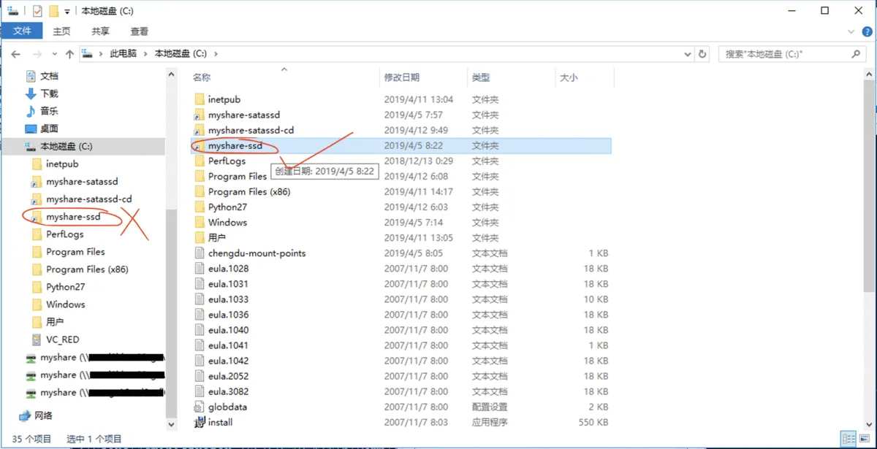Click the navigation pane scroll down arrow

(172, 423)
